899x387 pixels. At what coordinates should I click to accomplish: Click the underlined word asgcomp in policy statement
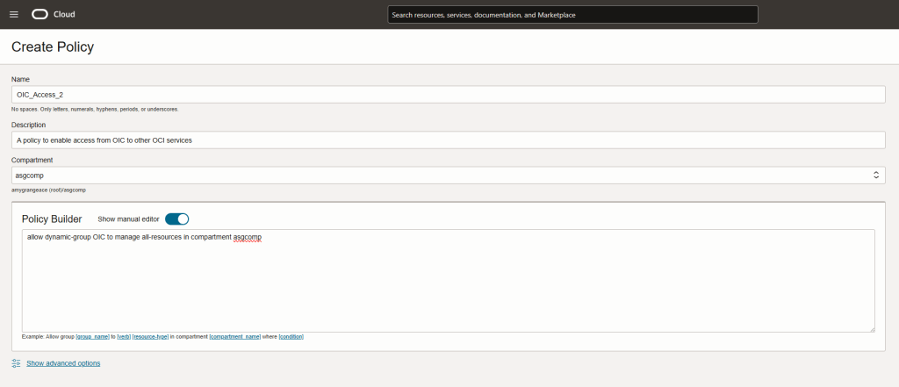(x=248, y=238)
